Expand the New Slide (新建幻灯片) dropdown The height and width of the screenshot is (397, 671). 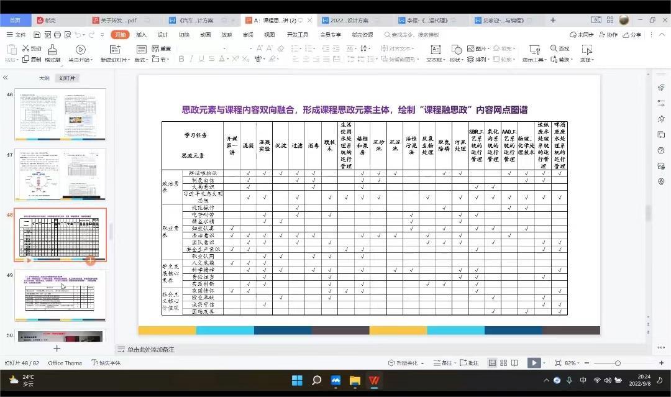point(129,60)
